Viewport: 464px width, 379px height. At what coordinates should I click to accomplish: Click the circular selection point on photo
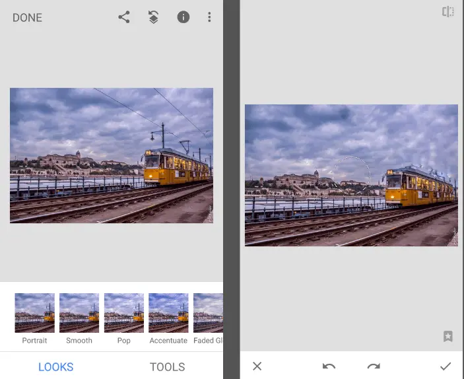pyautogui.click(x=350, y=176)
